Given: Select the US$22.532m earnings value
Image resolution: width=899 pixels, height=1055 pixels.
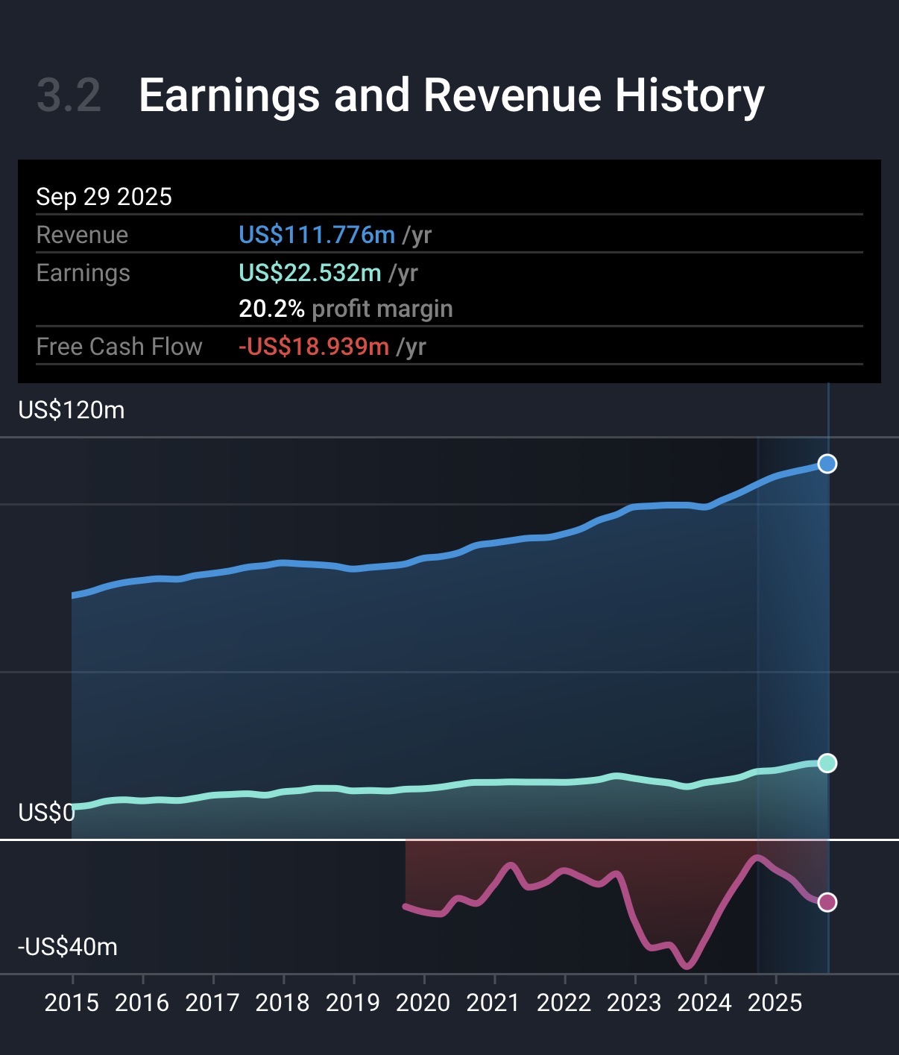Looking at the screenshot, I should pos(310,273).
